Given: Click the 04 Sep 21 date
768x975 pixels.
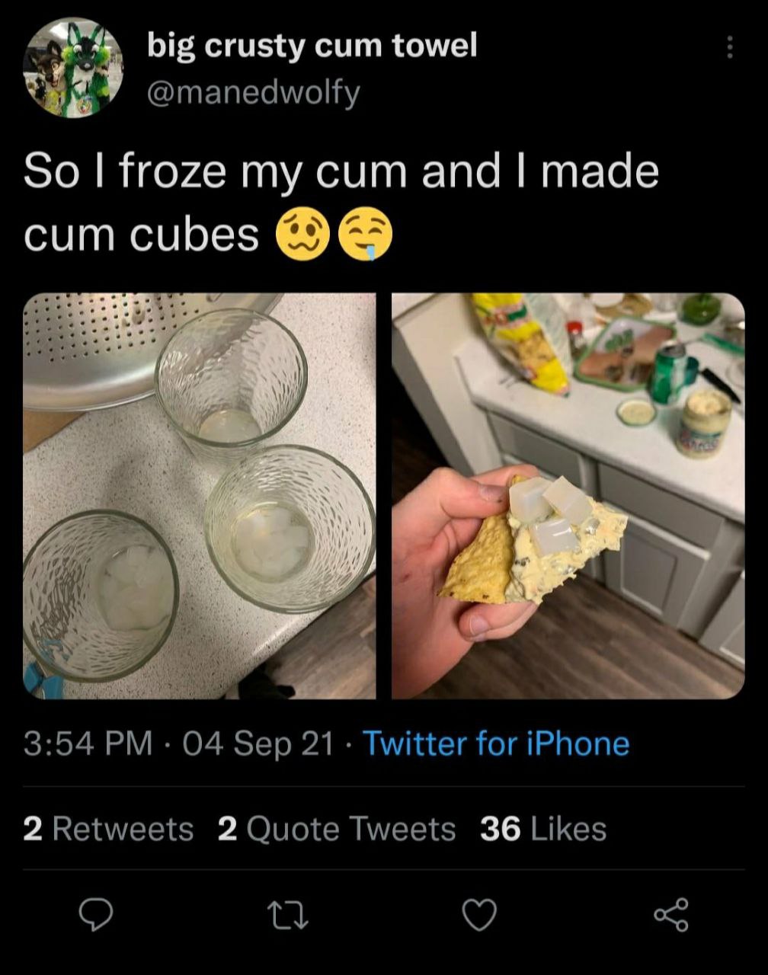Looking at the screenshot, I should [258, 743].
